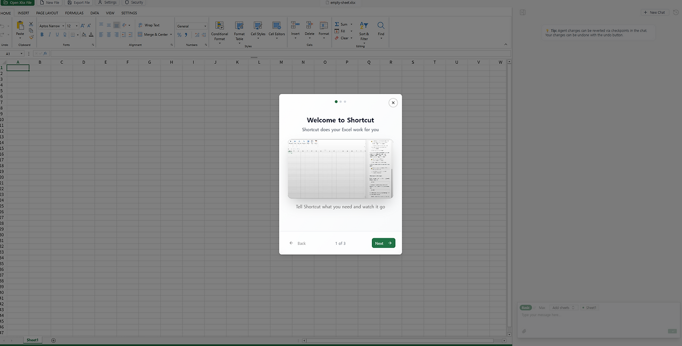Switch to the PAGE LAYOUT ribbon tab
This screenshot has height=346, width=682.
click(x=47, y=13)
